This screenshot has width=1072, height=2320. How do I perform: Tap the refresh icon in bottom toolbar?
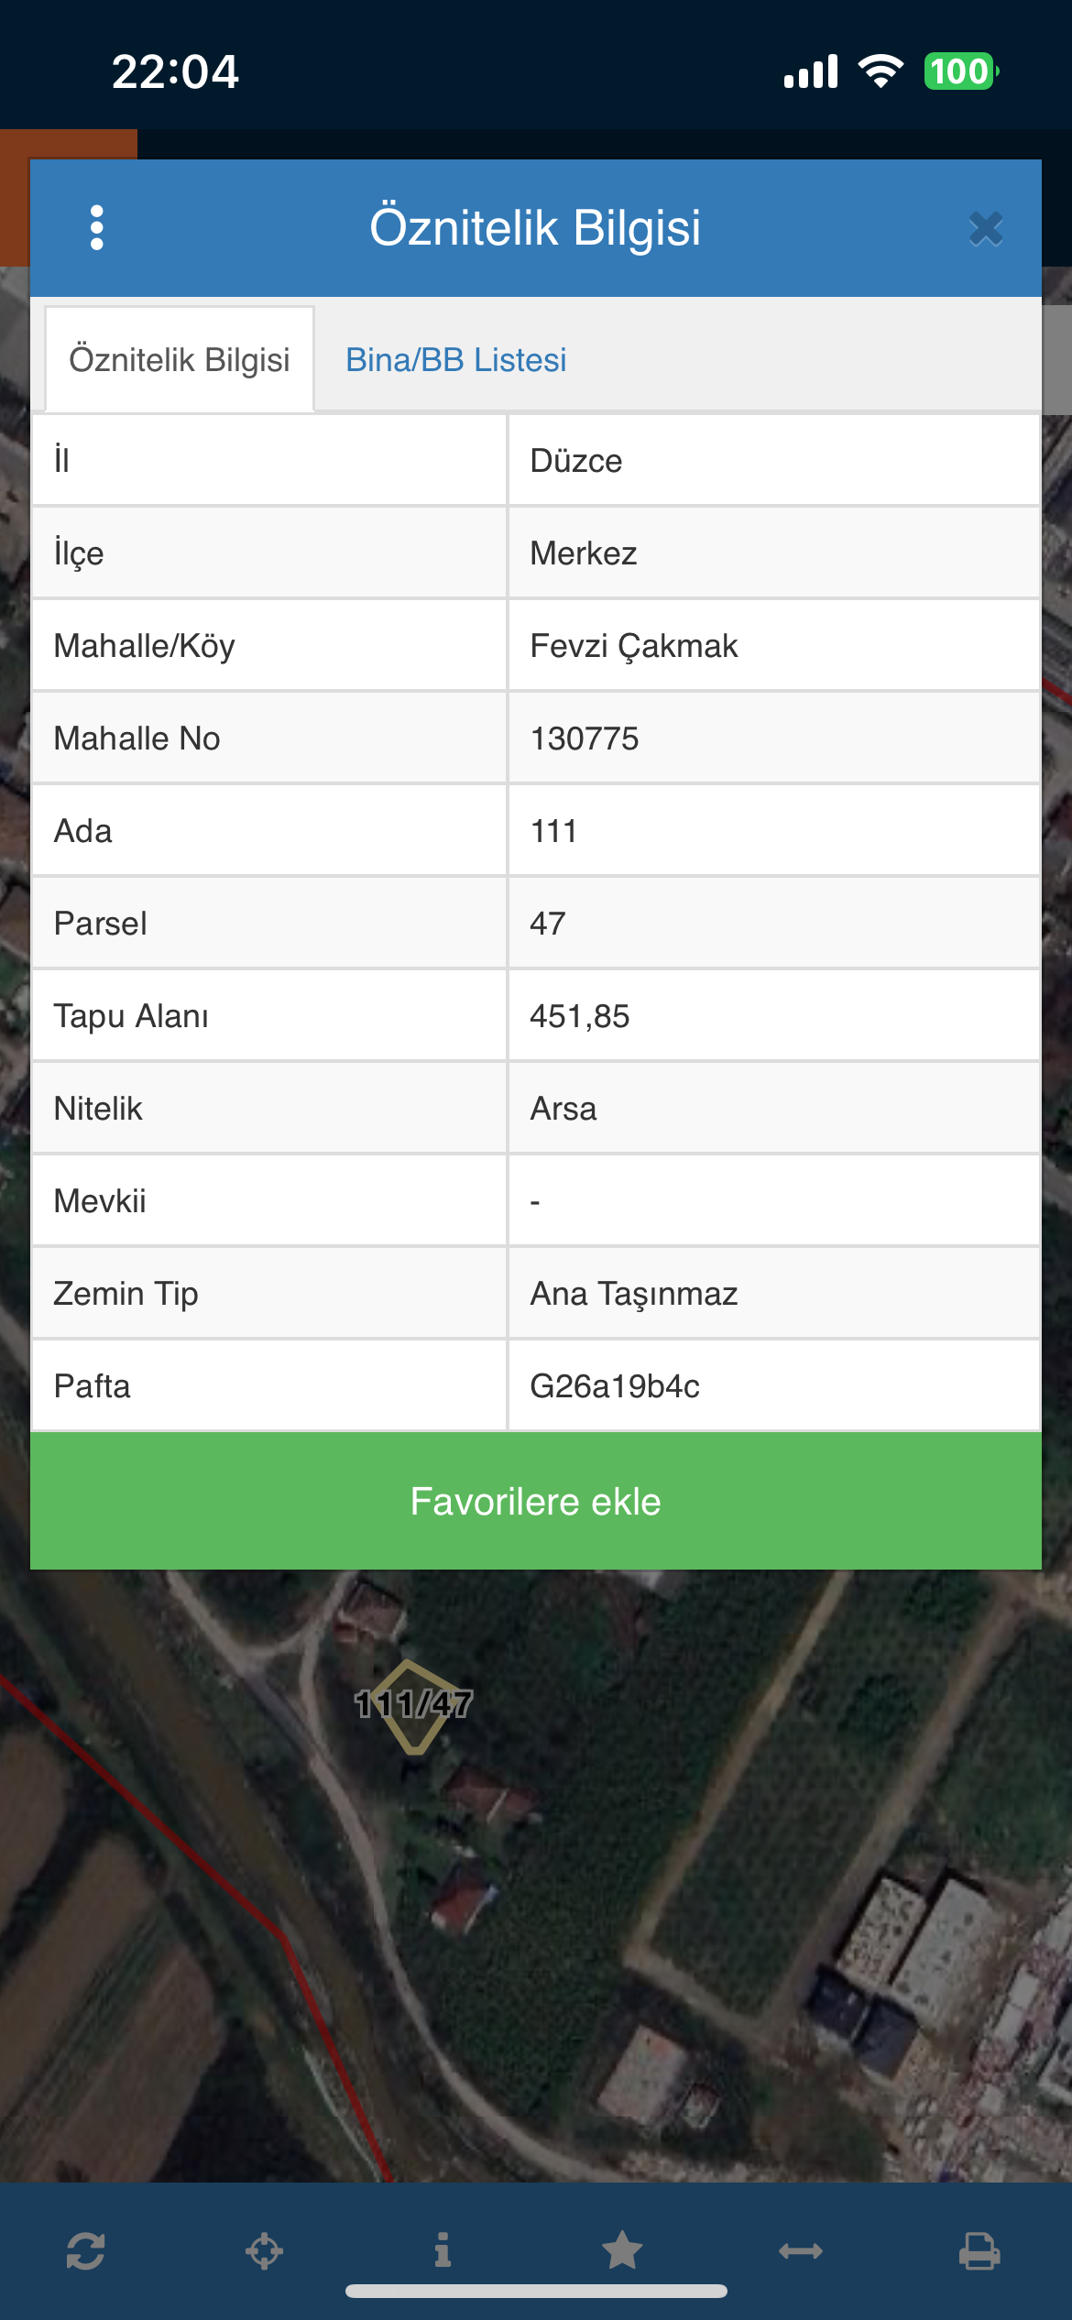[x=85, y=2250]
